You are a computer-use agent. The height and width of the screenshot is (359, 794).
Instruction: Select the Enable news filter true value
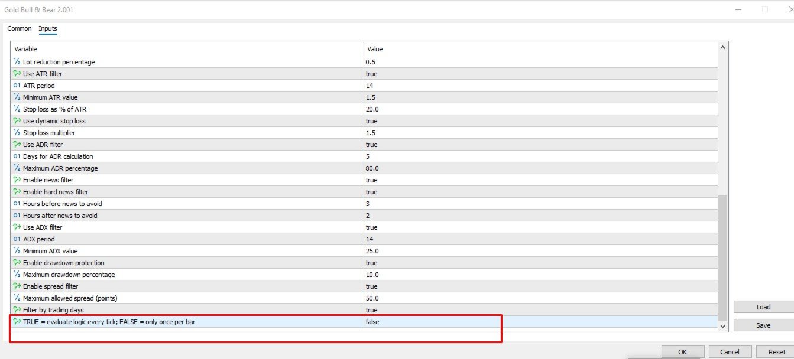540,180
